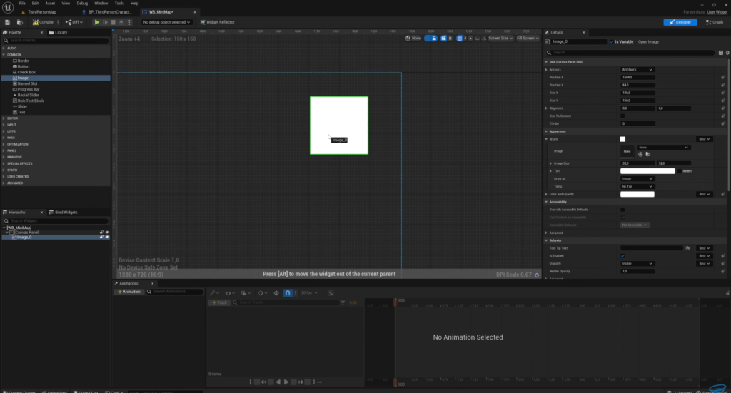Click the Color and Opacity swatch
The height and width of the screenshot is (393, 731).
tap(637, 195)
